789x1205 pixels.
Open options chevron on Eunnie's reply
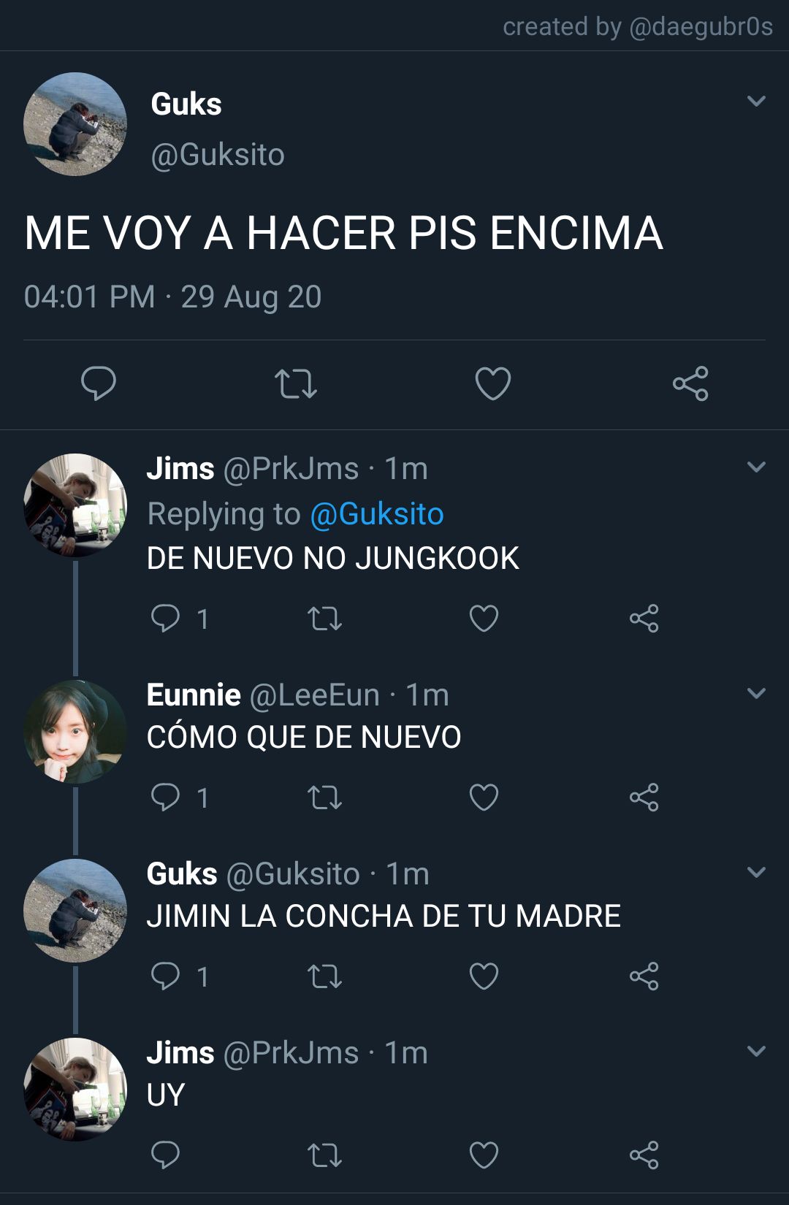757,693
